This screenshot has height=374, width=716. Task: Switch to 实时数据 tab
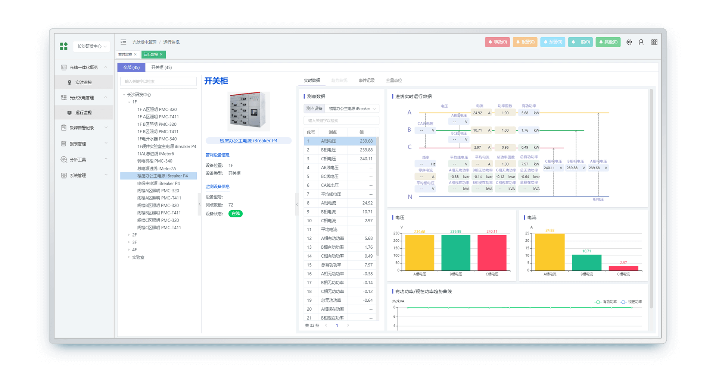[312, 81]
